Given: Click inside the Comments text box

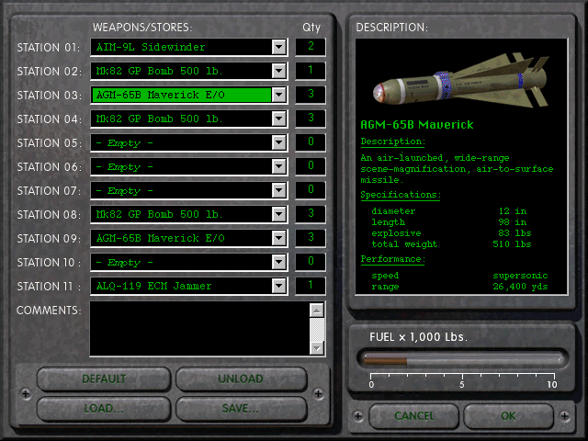Looking at the screenshot, I should pos(200,329).
